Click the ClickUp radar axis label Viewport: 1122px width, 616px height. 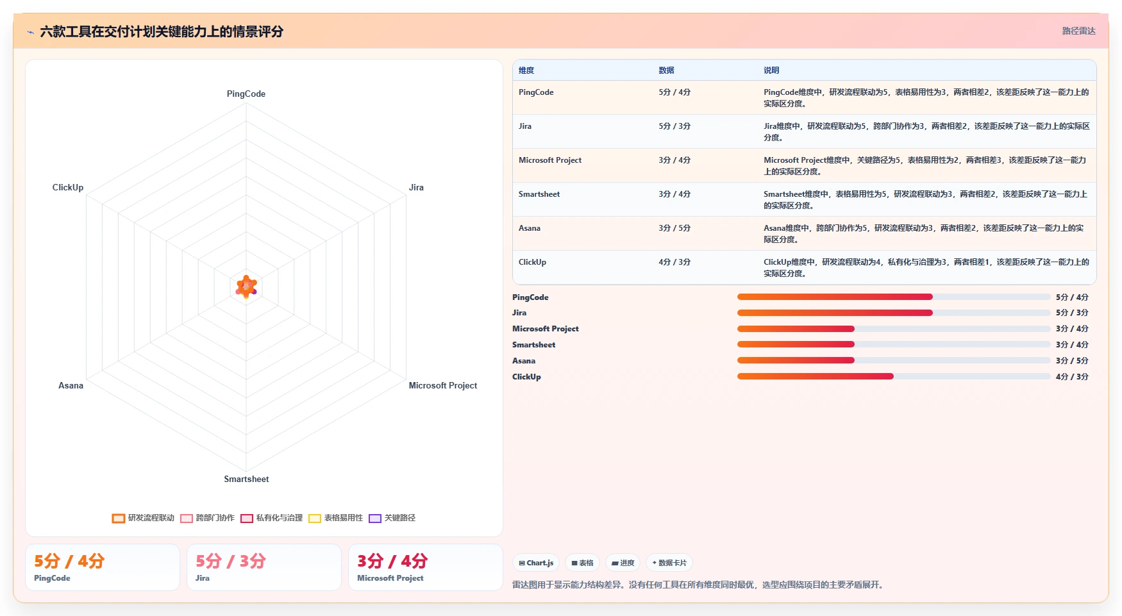68,187
